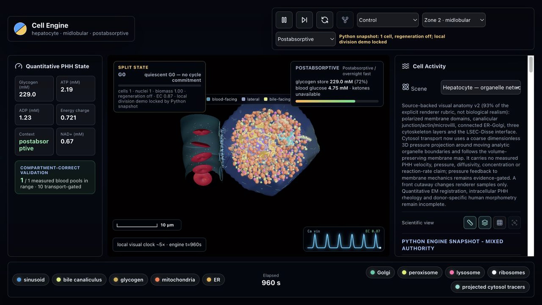Click the bile-facing membrane legend swatch
542x305 pixels.
[266, 99]
